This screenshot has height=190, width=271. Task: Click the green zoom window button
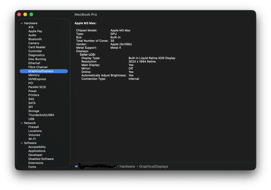31,14
